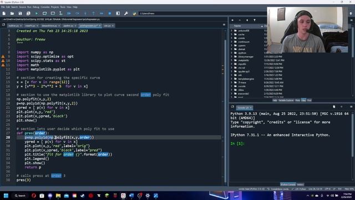Image resolution: width=355 pixels, height=200 pixels.
Task: Open File Explorer from the taskbar
Action: (58, 196)
